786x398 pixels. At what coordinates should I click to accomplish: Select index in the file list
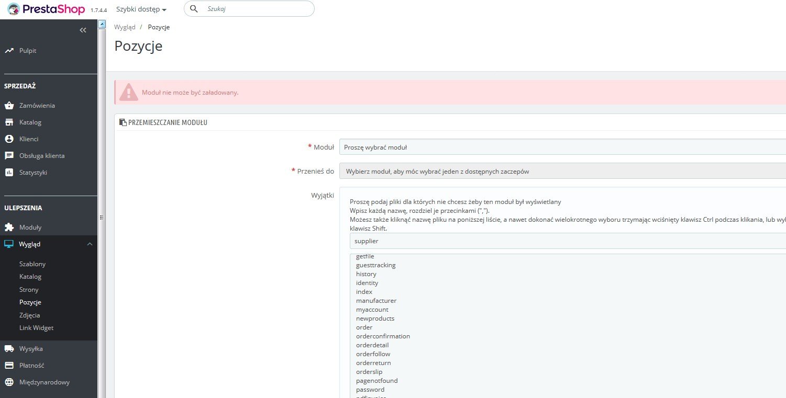[364, 292]
